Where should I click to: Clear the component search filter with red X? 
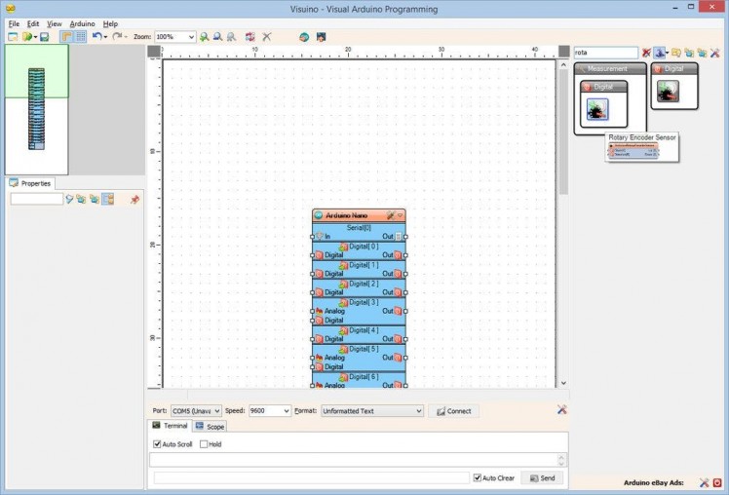(x=646, y=53)
